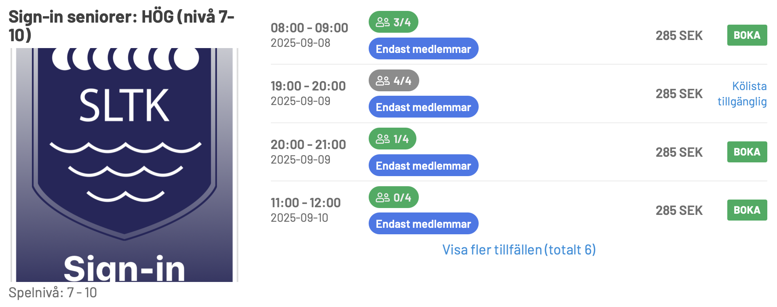Click the participants icon in the 4/4 badge
Screen dimensions: 777x307
[382, 81]
